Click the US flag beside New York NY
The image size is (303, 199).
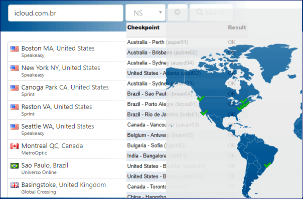pyautogui.click(x=15, y=68)
